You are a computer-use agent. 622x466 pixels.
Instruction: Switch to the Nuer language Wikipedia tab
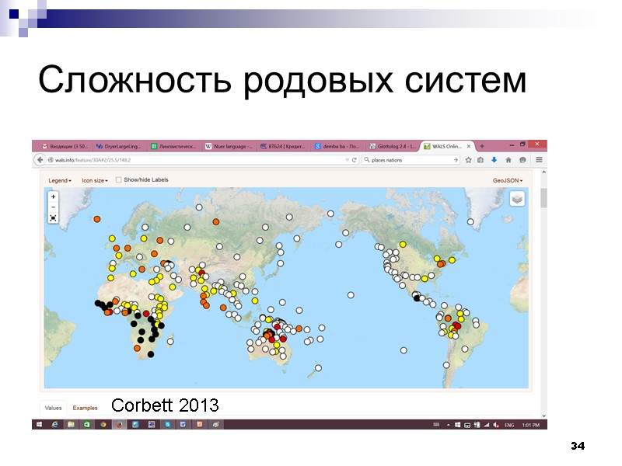tap(229, 146)
